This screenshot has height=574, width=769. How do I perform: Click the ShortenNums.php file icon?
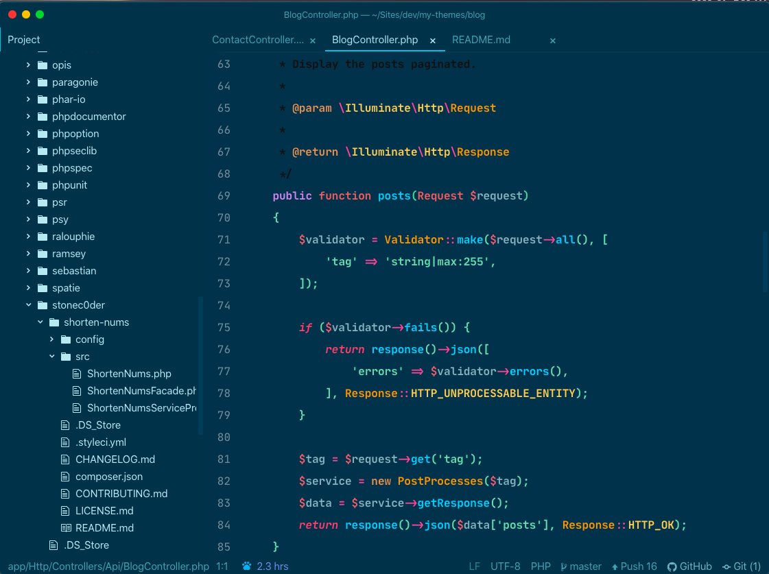pyautogui.click(x=77, y=374)
